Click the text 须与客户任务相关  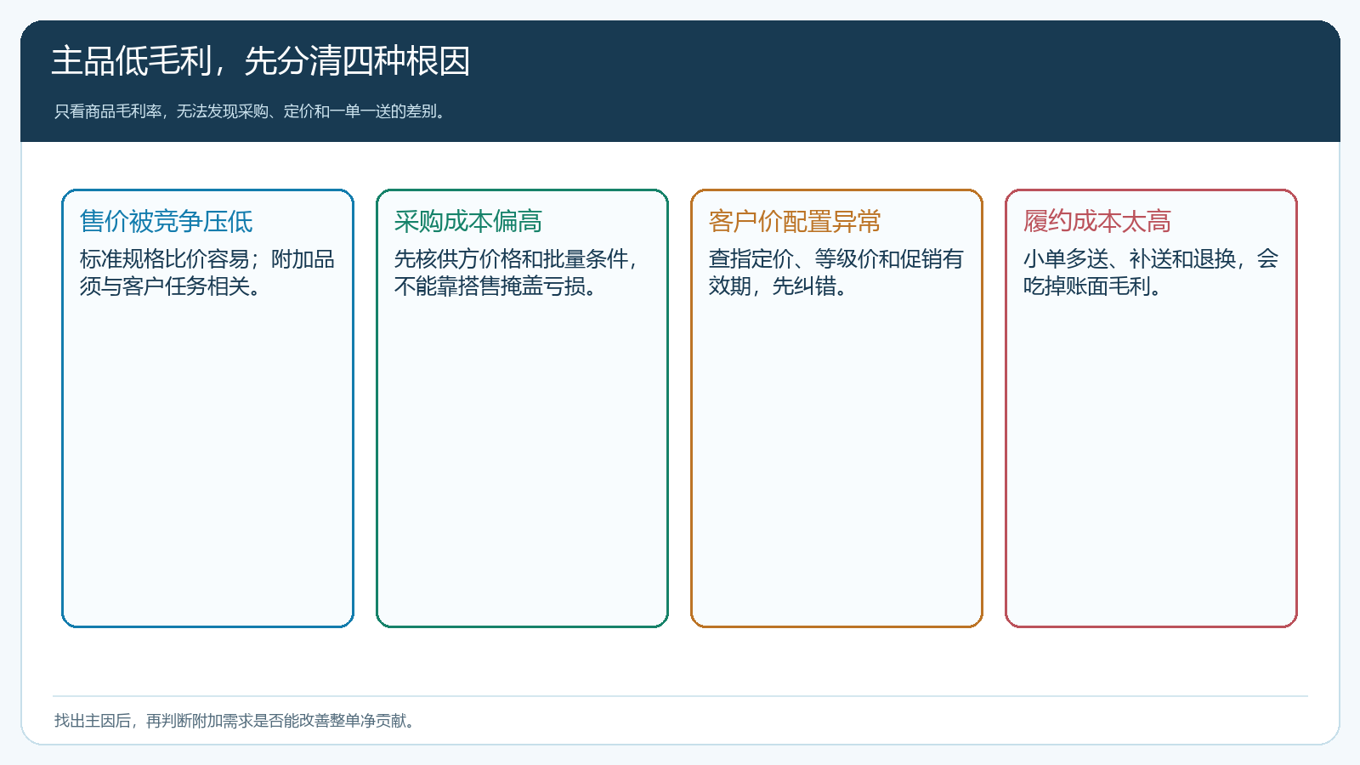pyautogui.click(x=165, y=286)
